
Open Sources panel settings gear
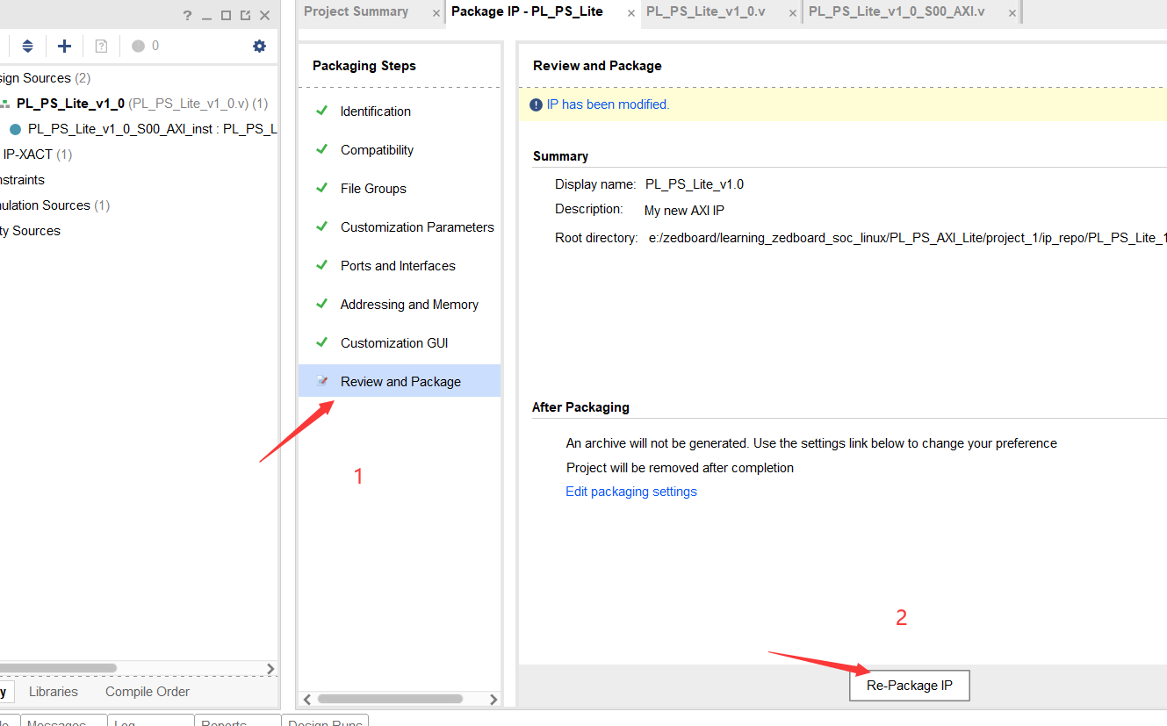(259, 46)
